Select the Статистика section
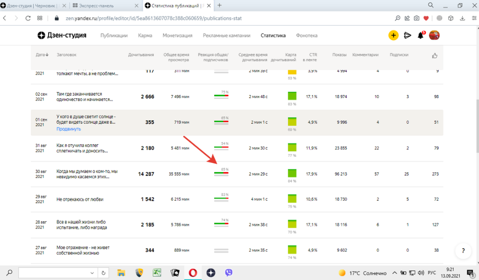This screenshot has width=479, height=280. 273,35
